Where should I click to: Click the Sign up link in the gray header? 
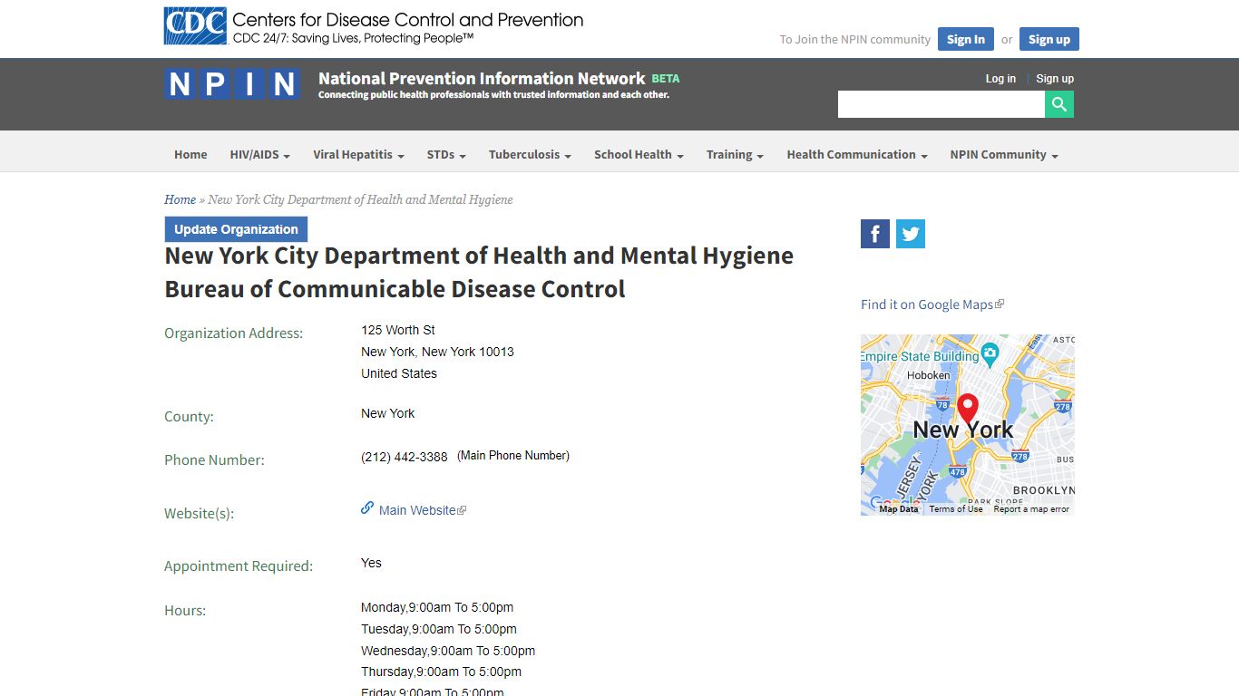(1055, 79)
